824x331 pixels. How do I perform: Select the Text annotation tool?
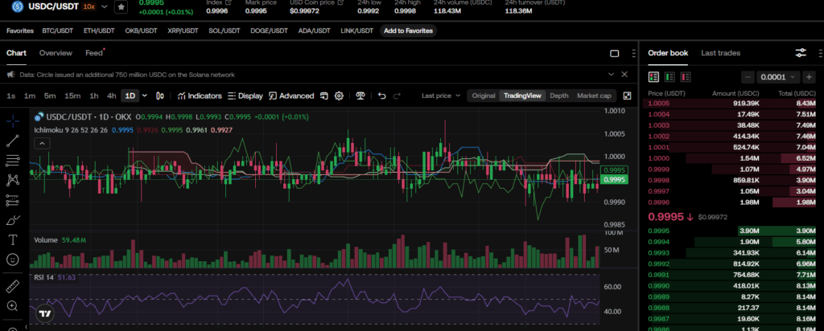[13, 239]
